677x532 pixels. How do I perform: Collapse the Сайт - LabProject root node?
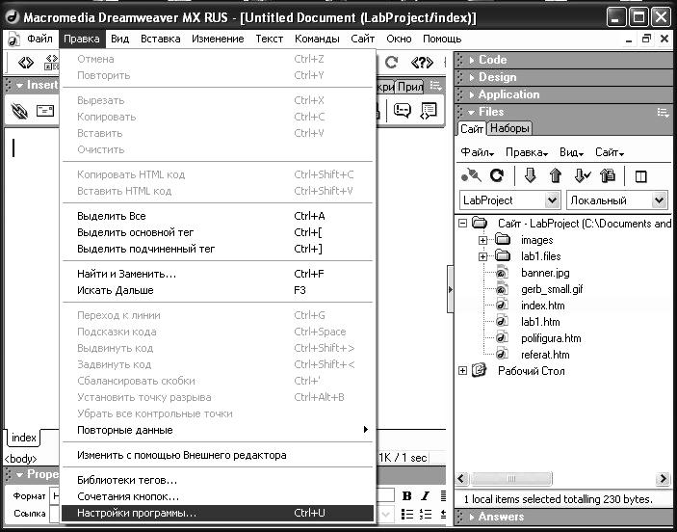click(x=463, y=224)
